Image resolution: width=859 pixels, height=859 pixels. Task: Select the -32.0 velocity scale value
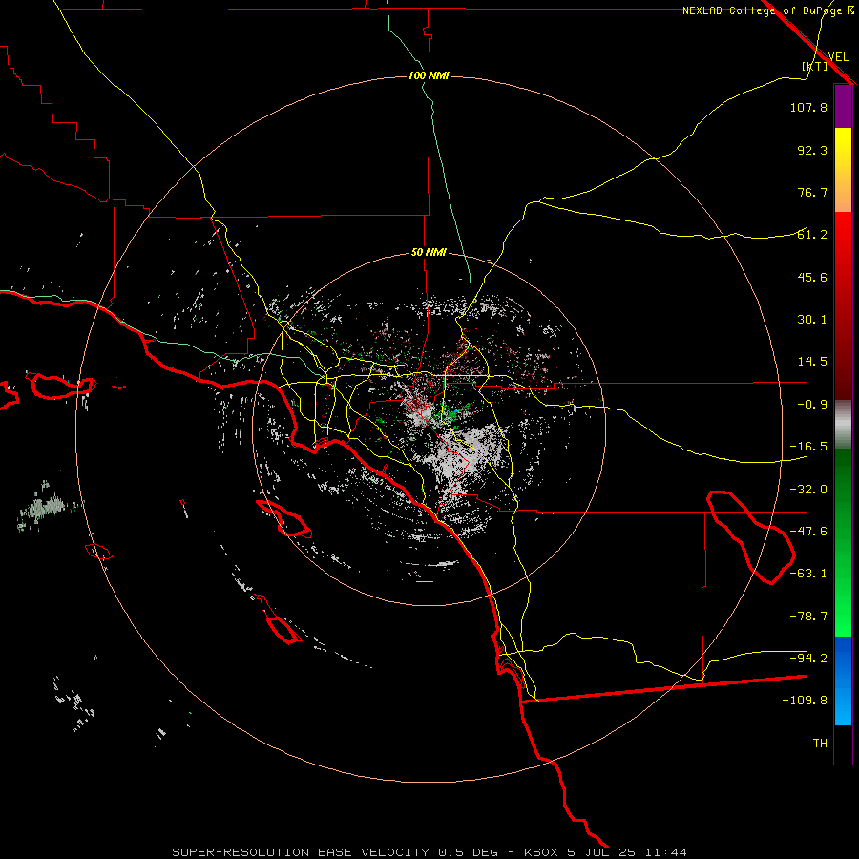click(808, 490)
